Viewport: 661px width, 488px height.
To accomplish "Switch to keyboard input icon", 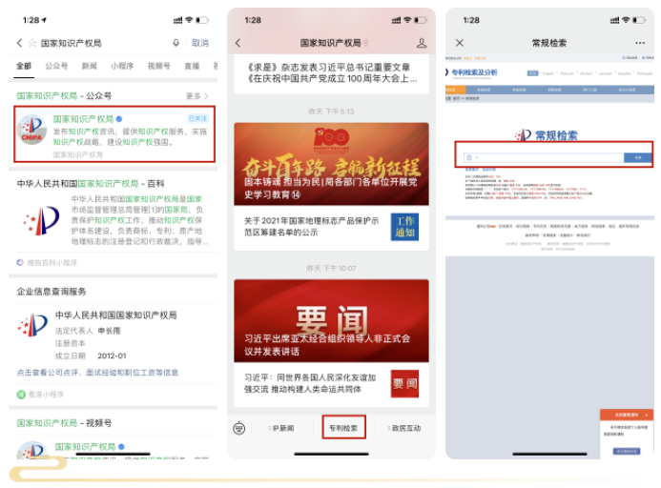I will point(239,428).
